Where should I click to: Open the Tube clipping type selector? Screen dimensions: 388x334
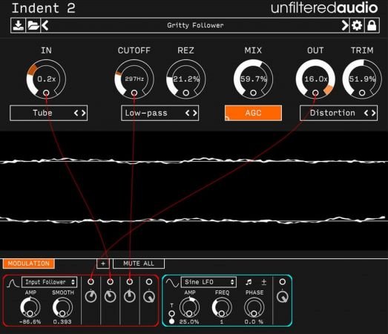point(48,113)
